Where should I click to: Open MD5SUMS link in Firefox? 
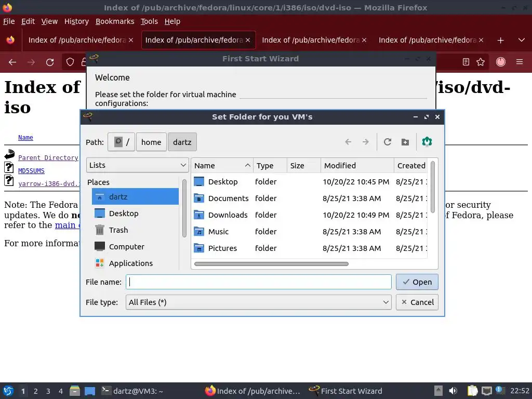pyautogui.click(x=31, y=170)
